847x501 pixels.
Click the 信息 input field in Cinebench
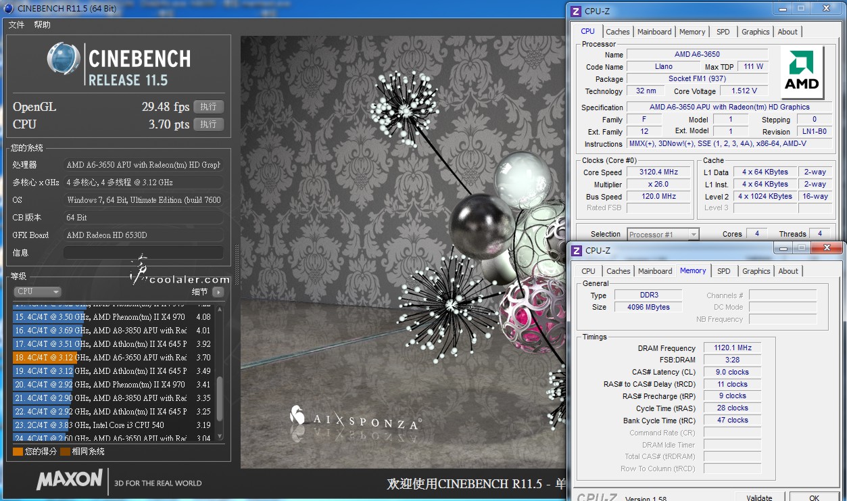pyautogui.click(x=143, y=252)
